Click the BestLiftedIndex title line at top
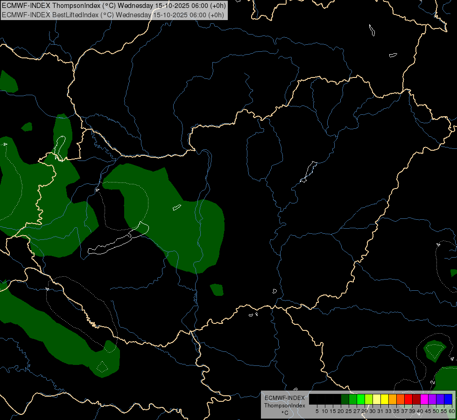This screenshot has width=457, height=420. pyautogui.click(x=113, y=15)
